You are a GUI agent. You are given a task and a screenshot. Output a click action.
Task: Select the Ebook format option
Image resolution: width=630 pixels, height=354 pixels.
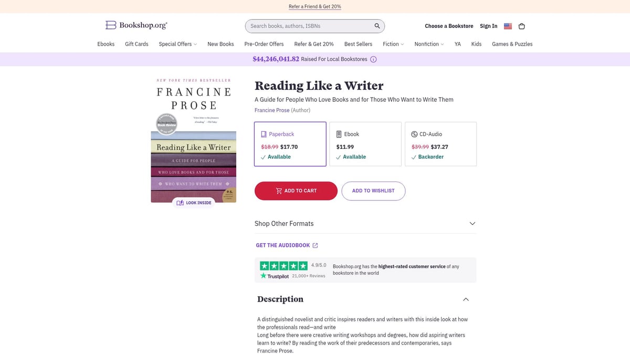pyautogui.click(x=365, y=144)
